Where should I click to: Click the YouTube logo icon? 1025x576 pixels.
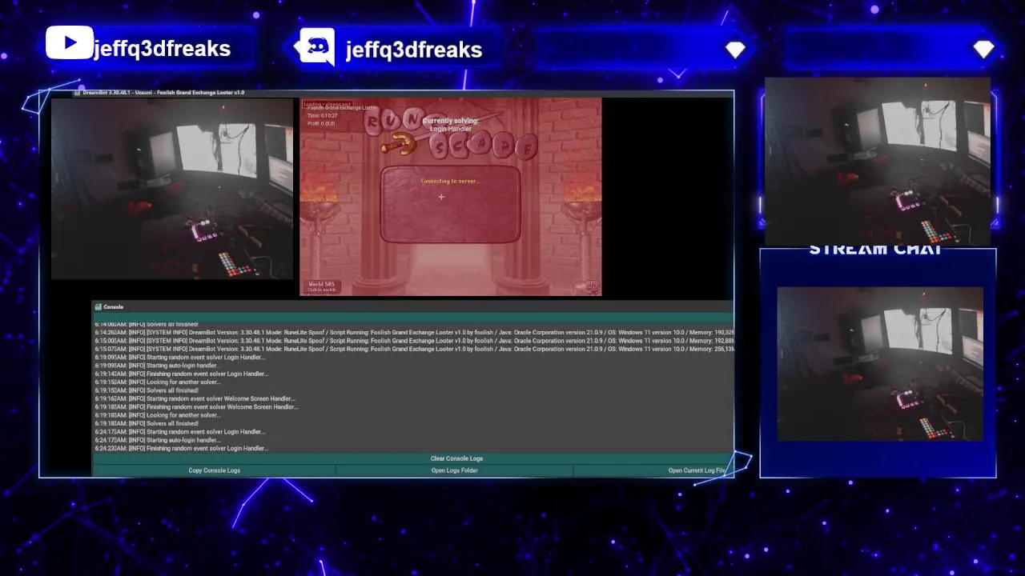point(69,42)
